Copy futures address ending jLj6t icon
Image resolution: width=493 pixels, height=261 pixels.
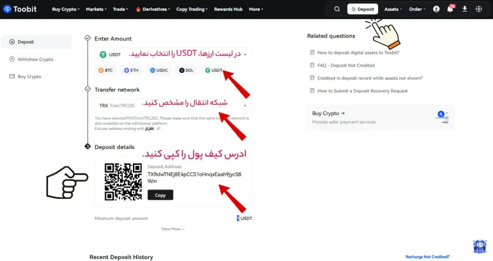coord(159,129)
